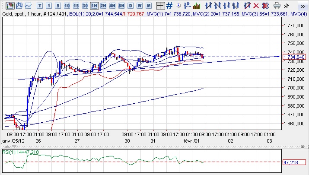Click the delete all drawings icon

click(x=265, y=6)
